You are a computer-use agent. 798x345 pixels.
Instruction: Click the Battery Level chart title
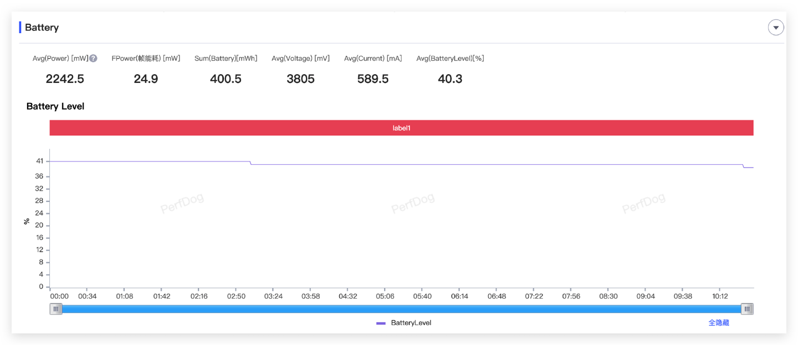click(55, 106)
